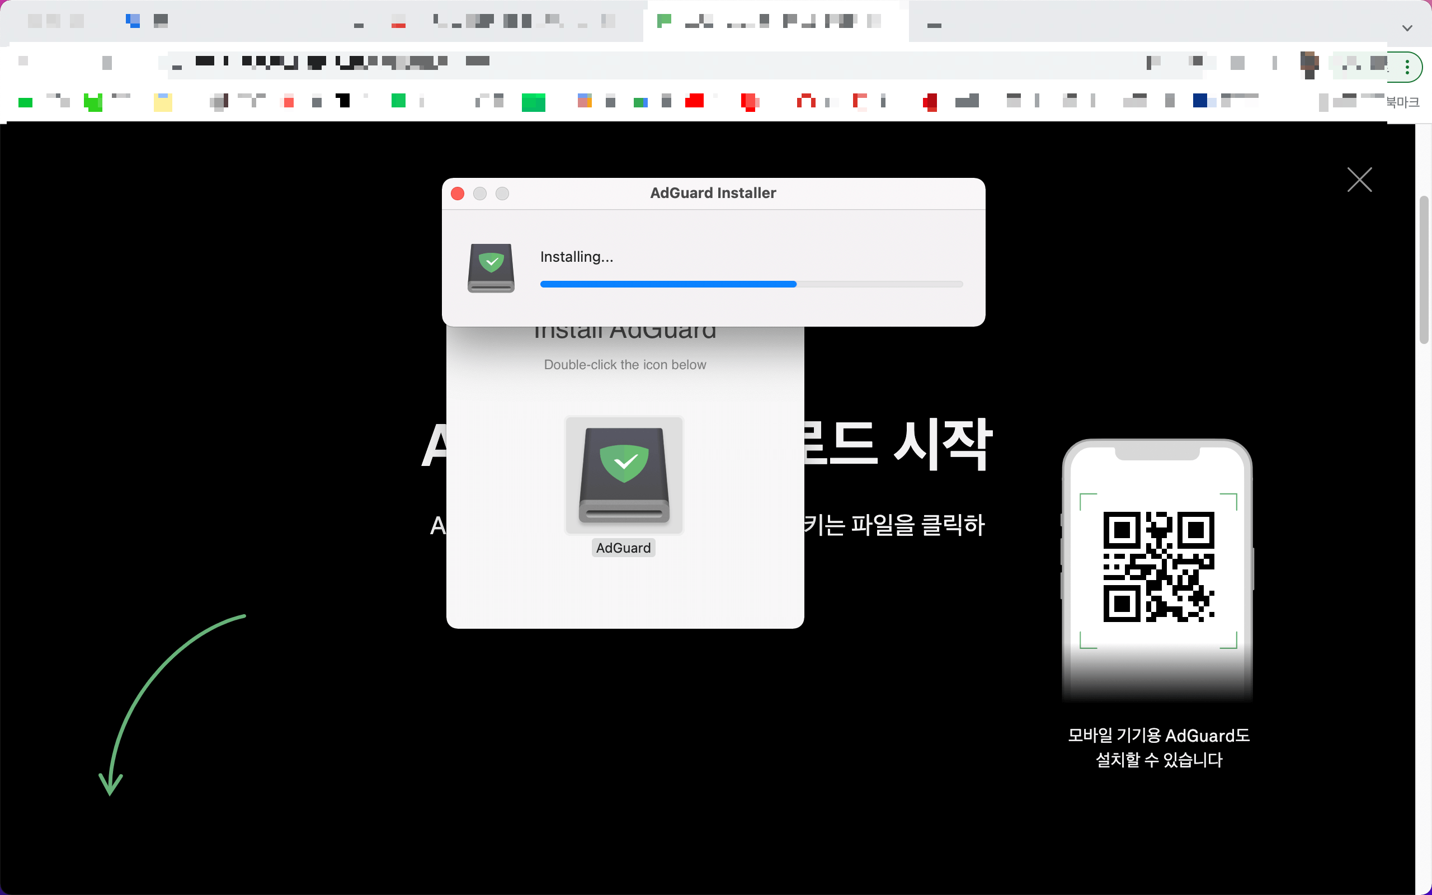Click the browser address bar
Image resolution: width=1432 pixels, height=895 pixels.
(x=651, y=63)
